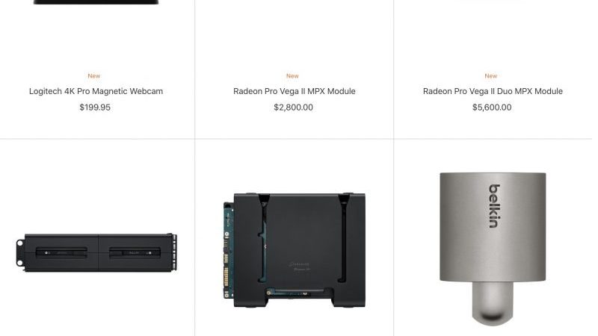Open the Radeon Pro Vega II Duo MPX Module page
Viewport: 598px width, 336px height.
493,91
